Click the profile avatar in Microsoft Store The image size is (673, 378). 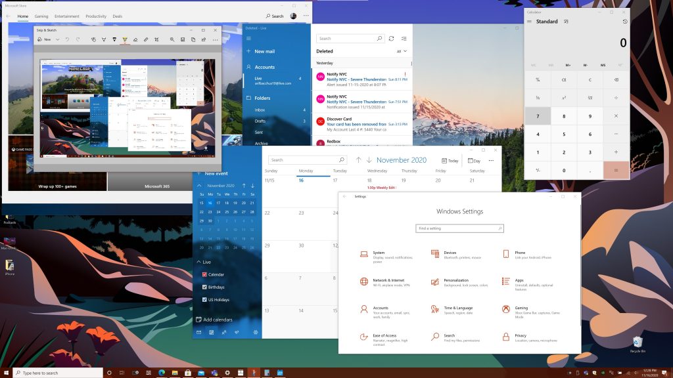coord(293,16)
